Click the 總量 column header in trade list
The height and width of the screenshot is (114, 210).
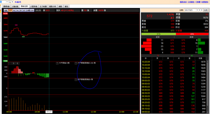pyautogui.click(x=200, y=58)
